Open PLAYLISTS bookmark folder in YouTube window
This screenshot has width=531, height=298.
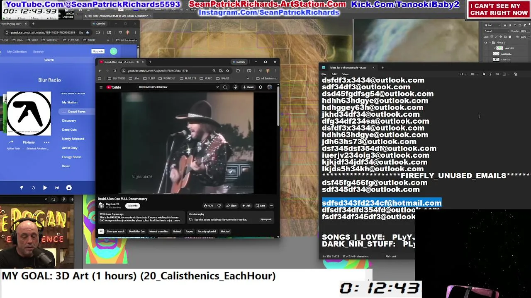pos(188,78)
